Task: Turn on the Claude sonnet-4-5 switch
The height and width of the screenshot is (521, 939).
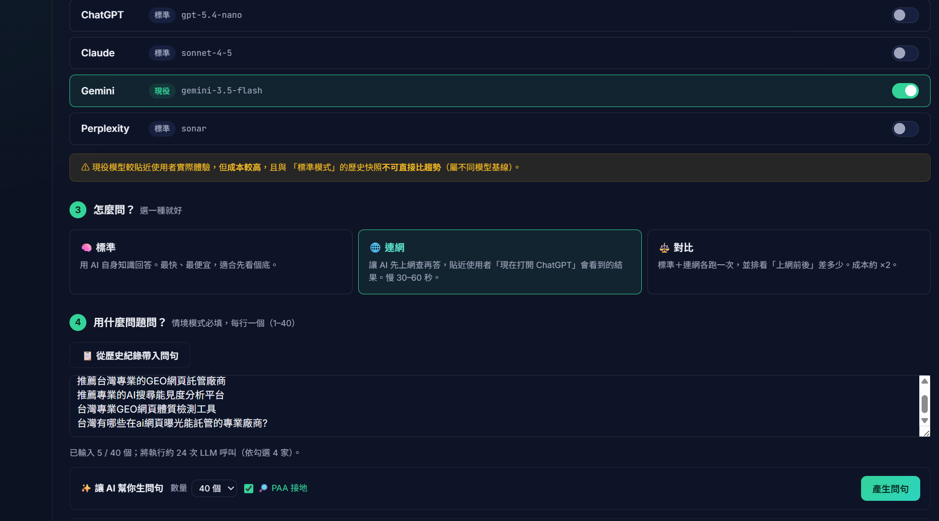Action: [x=905, y=53]
